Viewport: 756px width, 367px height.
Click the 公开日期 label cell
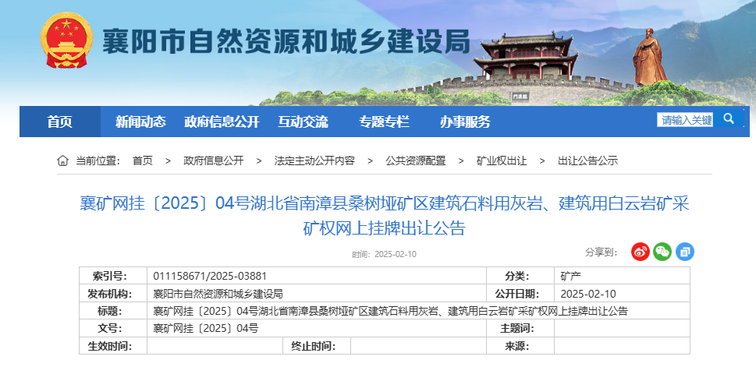pyautogui.click(x=520, y=294)
